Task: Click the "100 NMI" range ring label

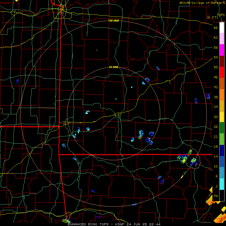Action: click(x=114, y=21)
